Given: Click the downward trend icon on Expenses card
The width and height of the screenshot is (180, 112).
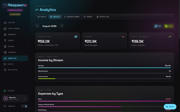Looking at the screenshot, I should tap(123, 37).
